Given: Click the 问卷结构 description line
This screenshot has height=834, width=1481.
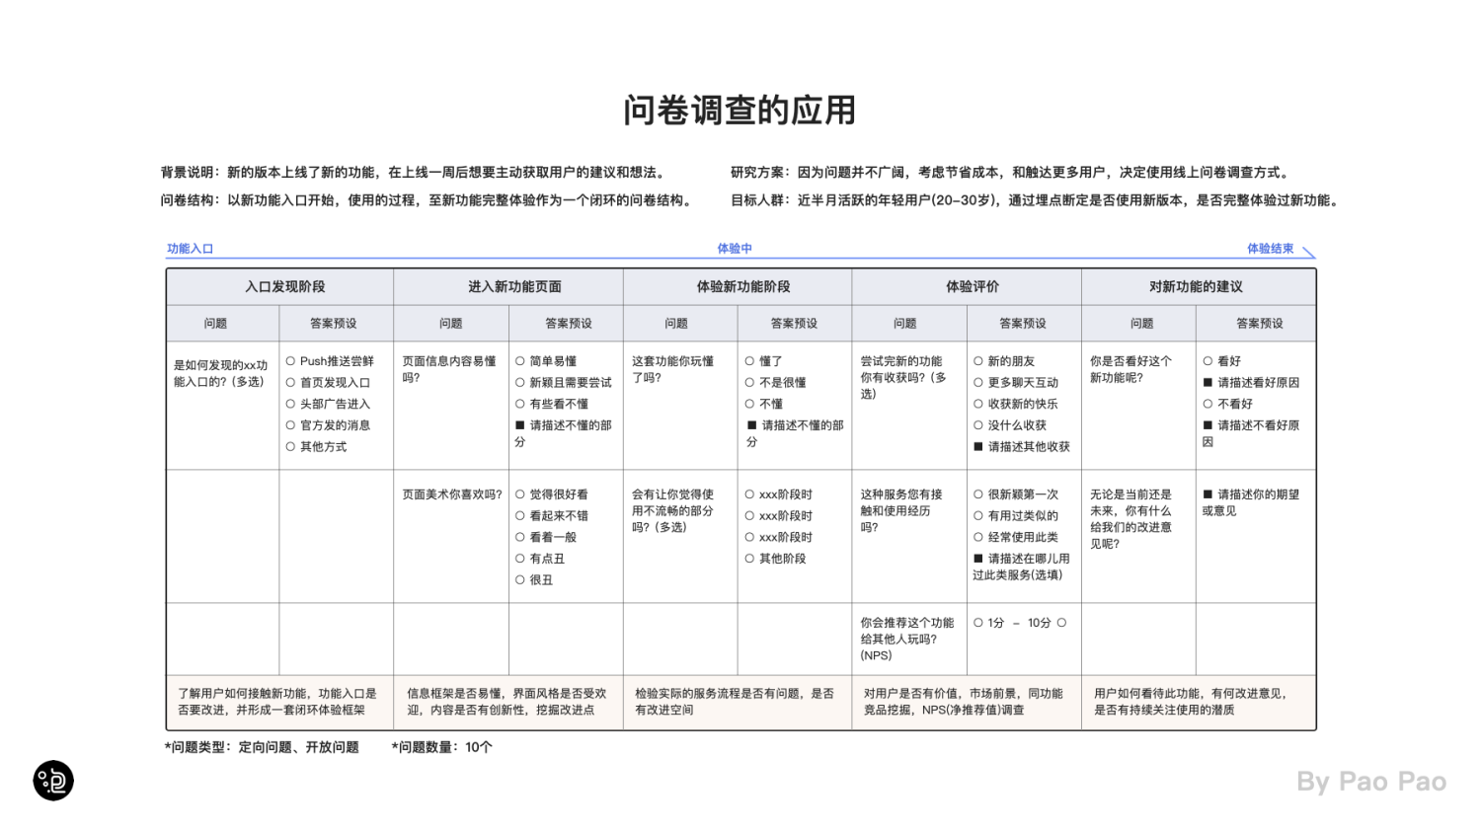Looking at the screenshot, I should point(427,200).
